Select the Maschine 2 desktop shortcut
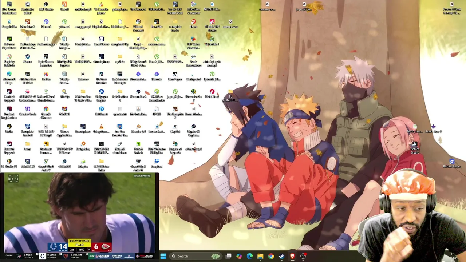Viewport: 466px width, 262px height. tap(28, 24)
